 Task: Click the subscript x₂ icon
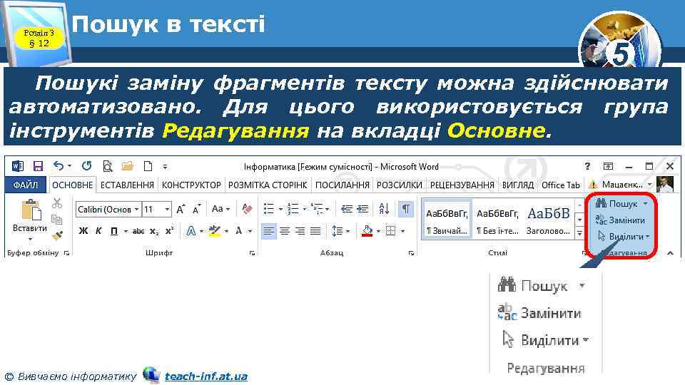point(154,231)
